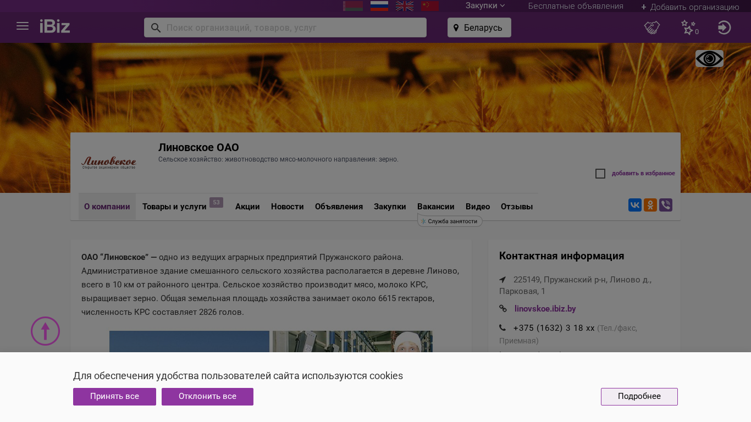Open the Беларусь location selector
Screen dimensions: 751x422
pos(479,27)
